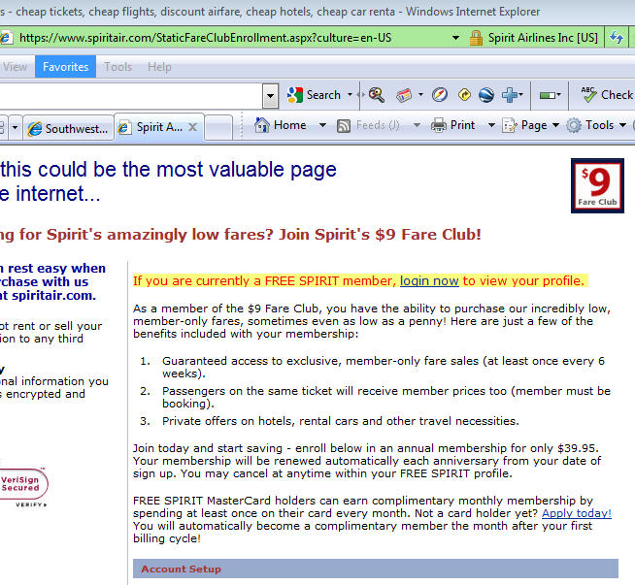Click the magnifying glass highlight icon
The height and width of the screenshot is (585, 635).
coord(376,95)
